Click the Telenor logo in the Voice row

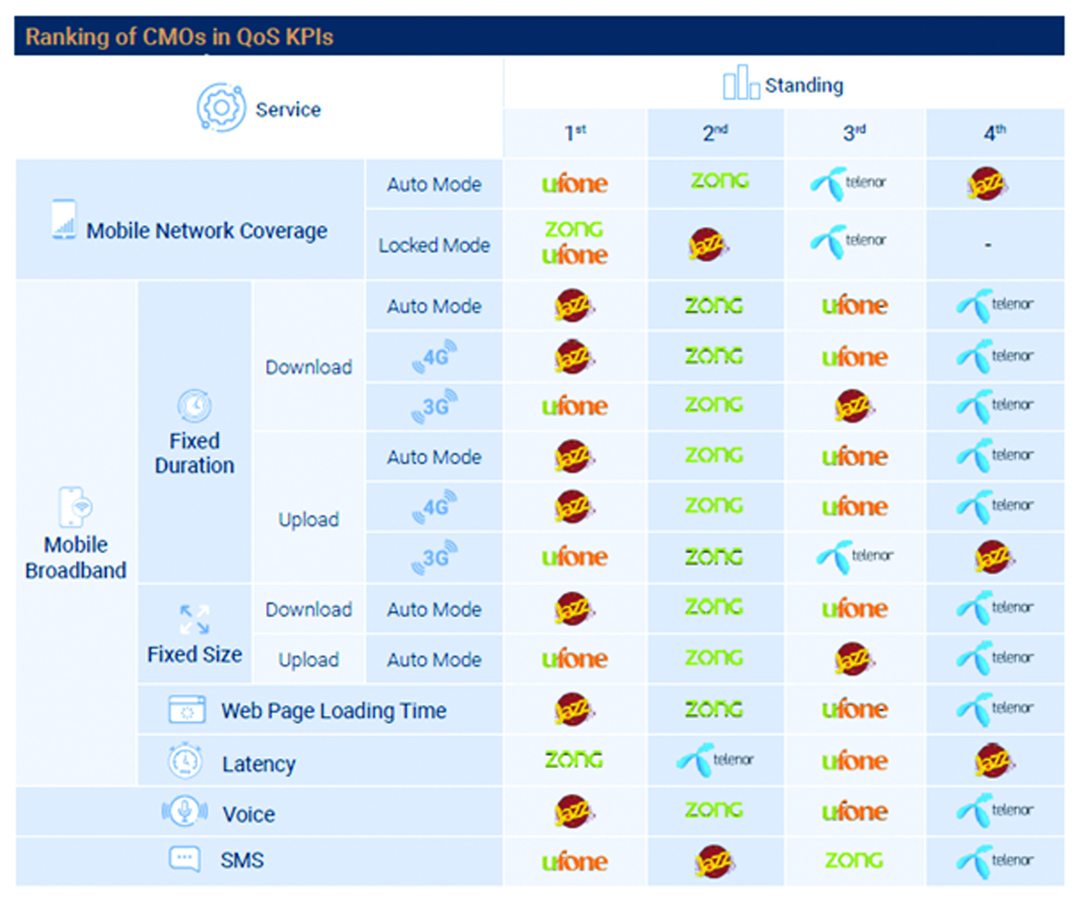(x=995, y=811)
